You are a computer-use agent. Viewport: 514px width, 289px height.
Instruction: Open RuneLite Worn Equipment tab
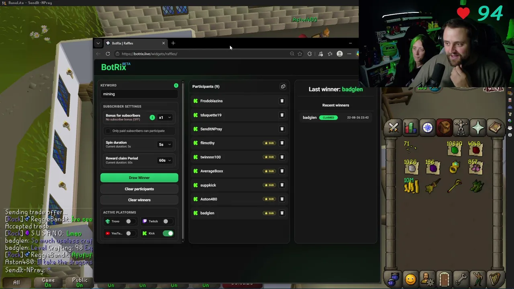[461, 128]
